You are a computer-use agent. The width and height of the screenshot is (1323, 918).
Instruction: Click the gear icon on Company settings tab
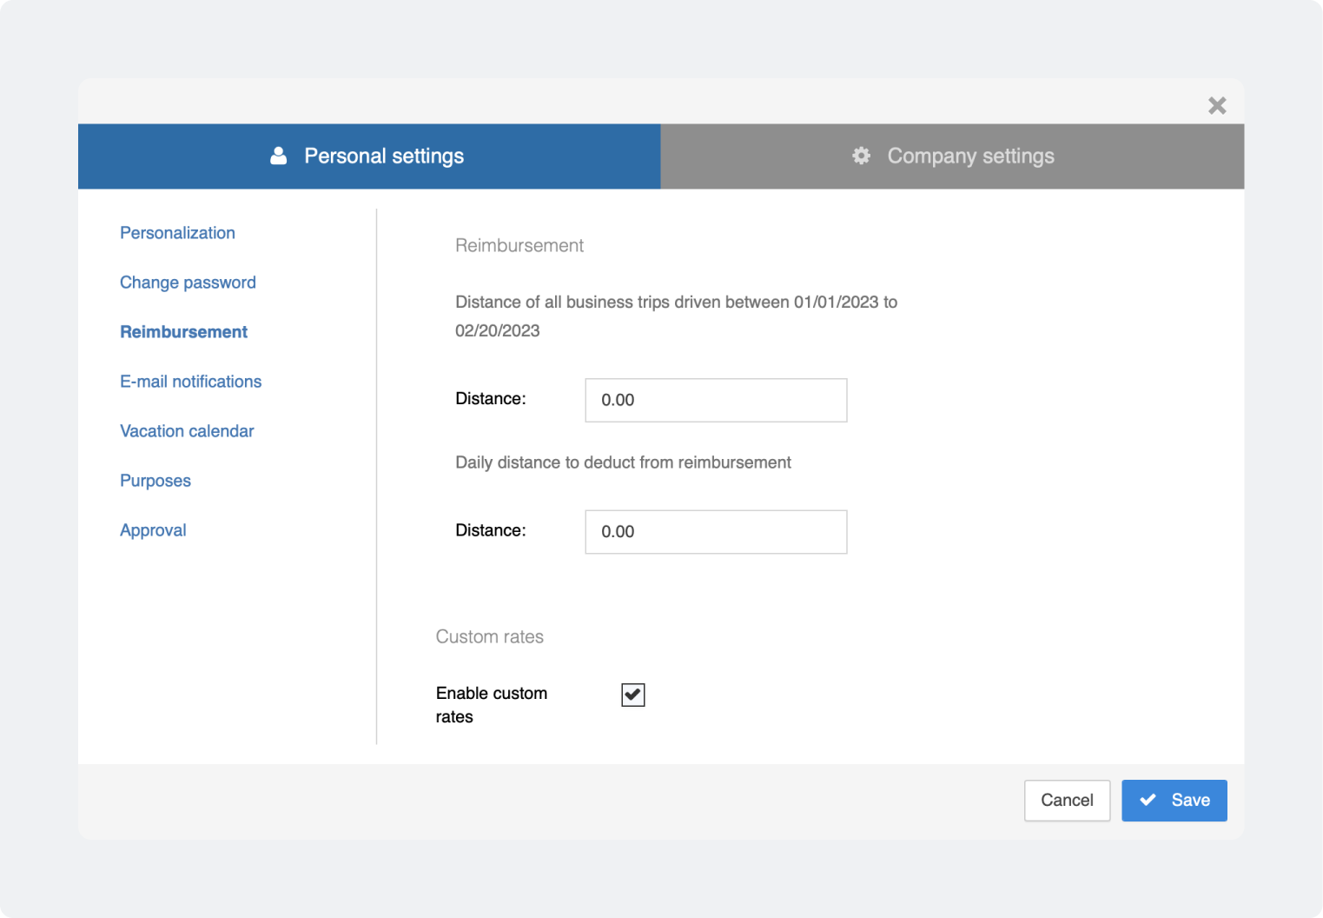860,156
